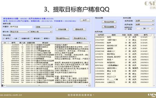This screenshot has width=156, height=98.
Task: Click 提取成员 to extract members
Action: click(79, 29)
